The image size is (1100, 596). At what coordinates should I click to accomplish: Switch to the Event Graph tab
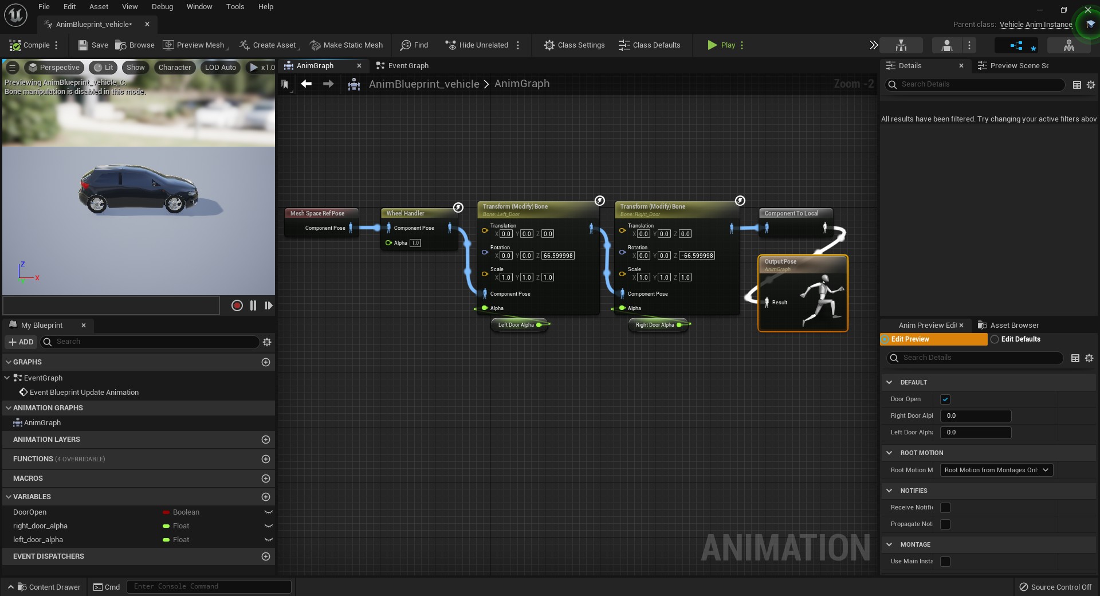[x=407, y=65]
